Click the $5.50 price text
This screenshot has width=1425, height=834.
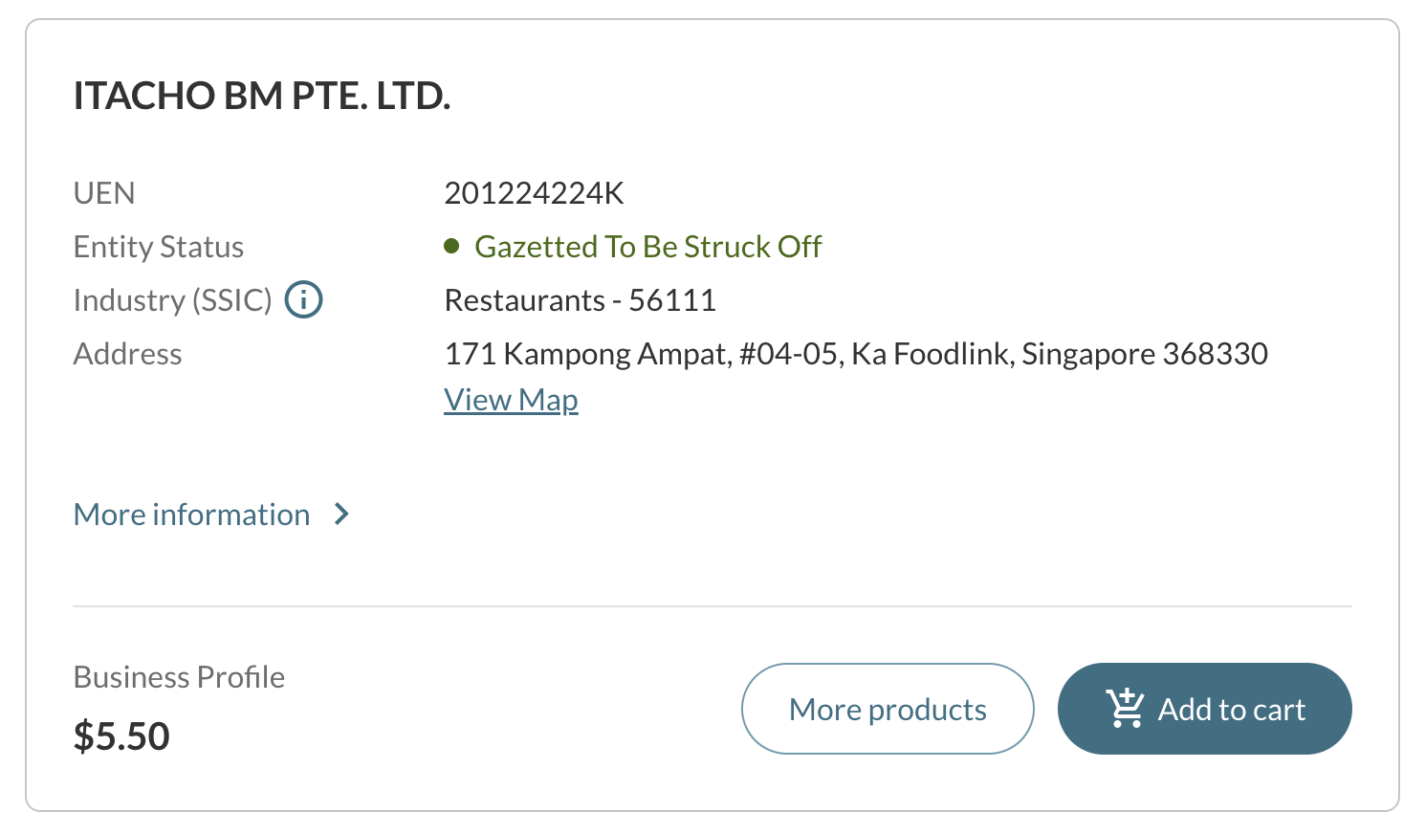122,735
